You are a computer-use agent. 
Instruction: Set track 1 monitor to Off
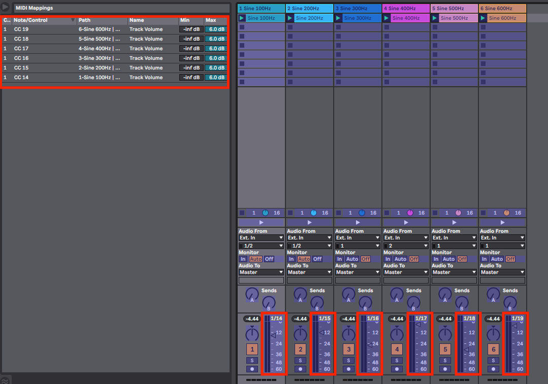coord(269,259)
